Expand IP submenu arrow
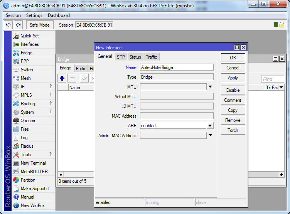The height and width of the screenshot is (214, 290). coord(51,86)
